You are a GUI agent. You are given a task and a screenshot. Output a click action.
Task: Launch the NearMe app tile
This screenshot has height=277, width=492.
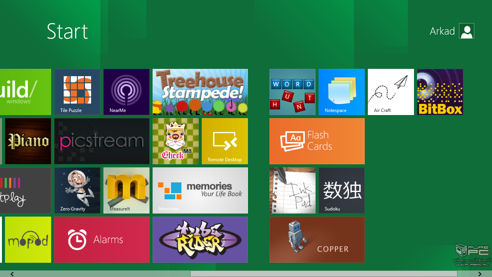pos(126,92)
